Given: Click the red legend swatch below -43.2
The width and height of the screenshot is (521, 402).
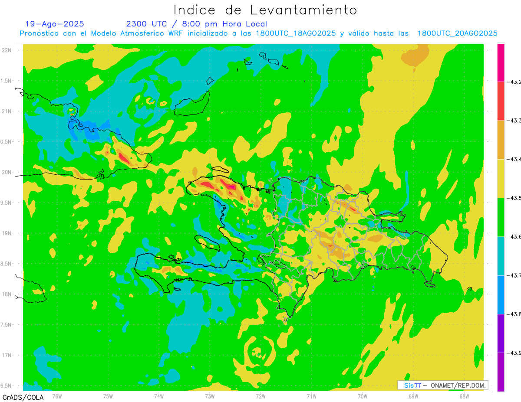Looking at the screenshot, I should (x=501, y=101).
